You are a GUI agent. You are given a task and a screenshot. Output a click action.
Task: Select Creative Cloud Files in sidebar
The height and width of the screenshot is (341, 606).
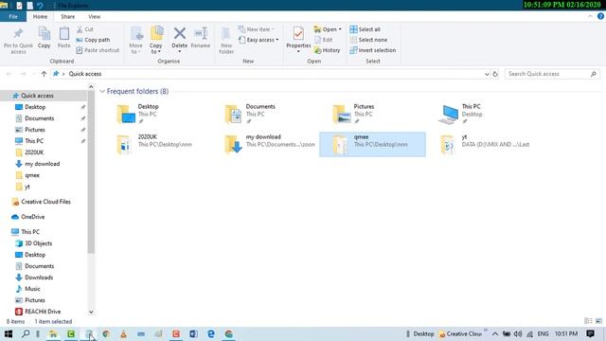[45, 202]
